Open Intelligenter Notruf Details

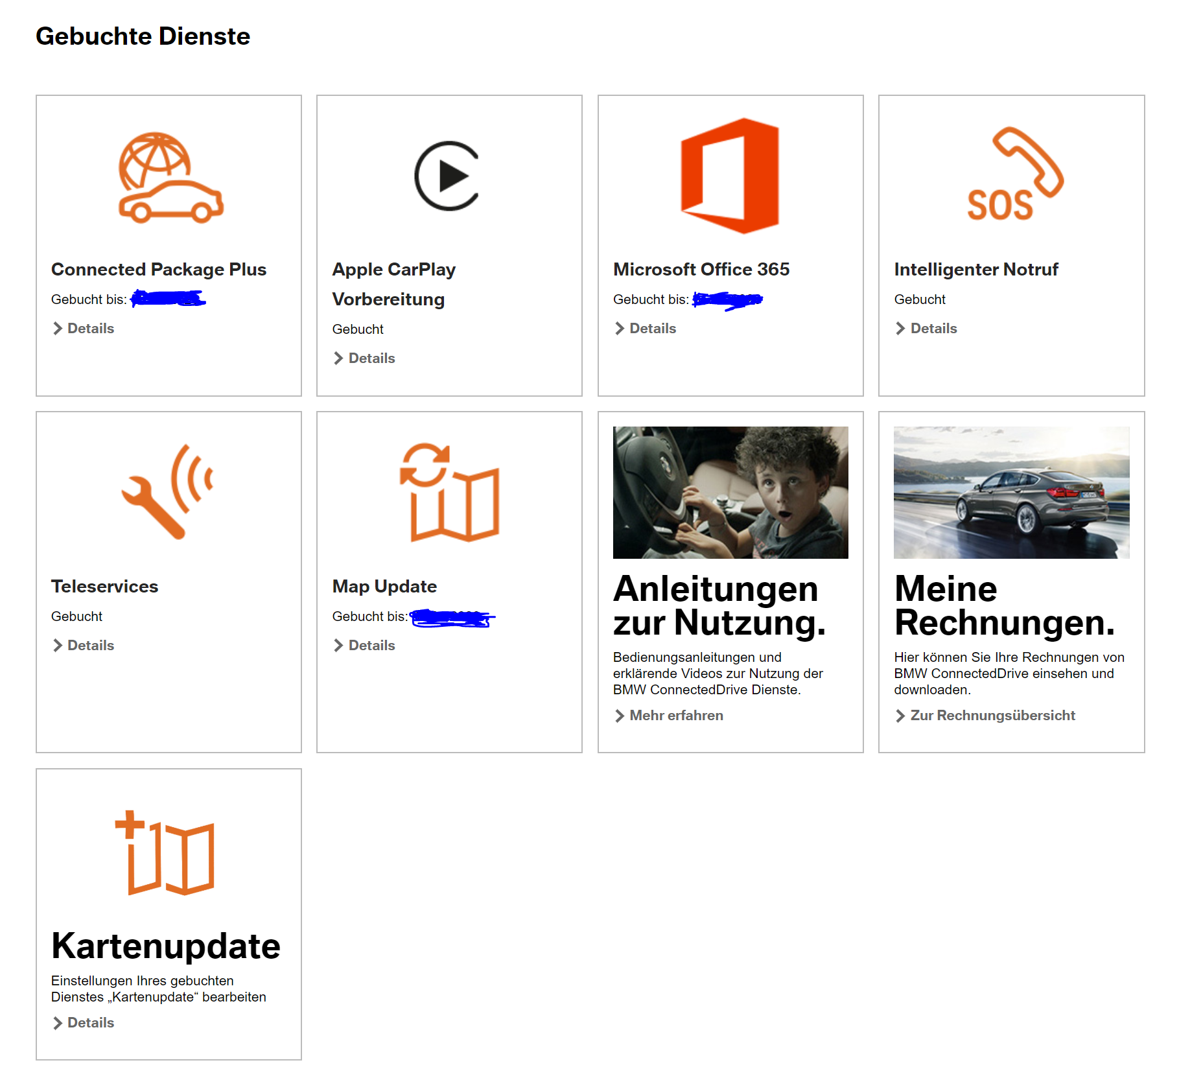click(x=933, y=329)
